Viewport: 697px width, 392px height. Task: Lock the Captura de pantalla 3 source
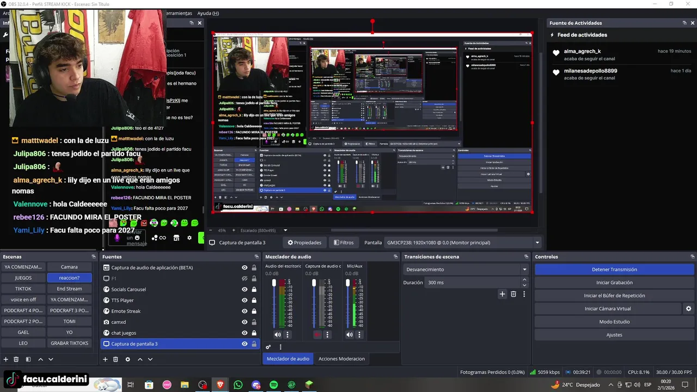(254, 344)
